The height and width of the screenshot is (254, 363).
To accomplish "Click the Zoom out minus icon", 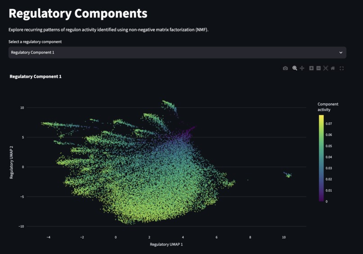I will tap(318, 68).
